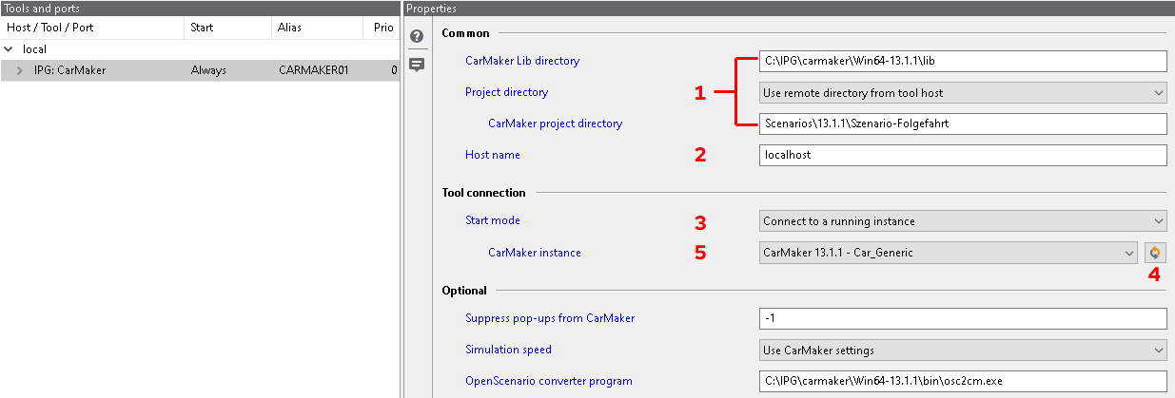This screenshot has height=398, width=1175.
Task: Edit the CarMaker Lib directory field
Action: [x=963, y=61]
